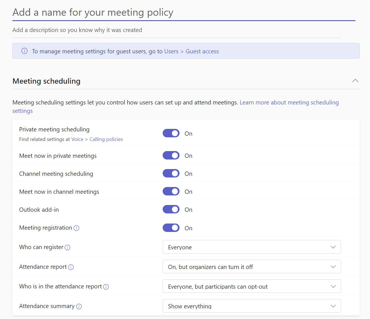Open the Attendance report dropdown
370x319 pixels.
coord(251,267)
